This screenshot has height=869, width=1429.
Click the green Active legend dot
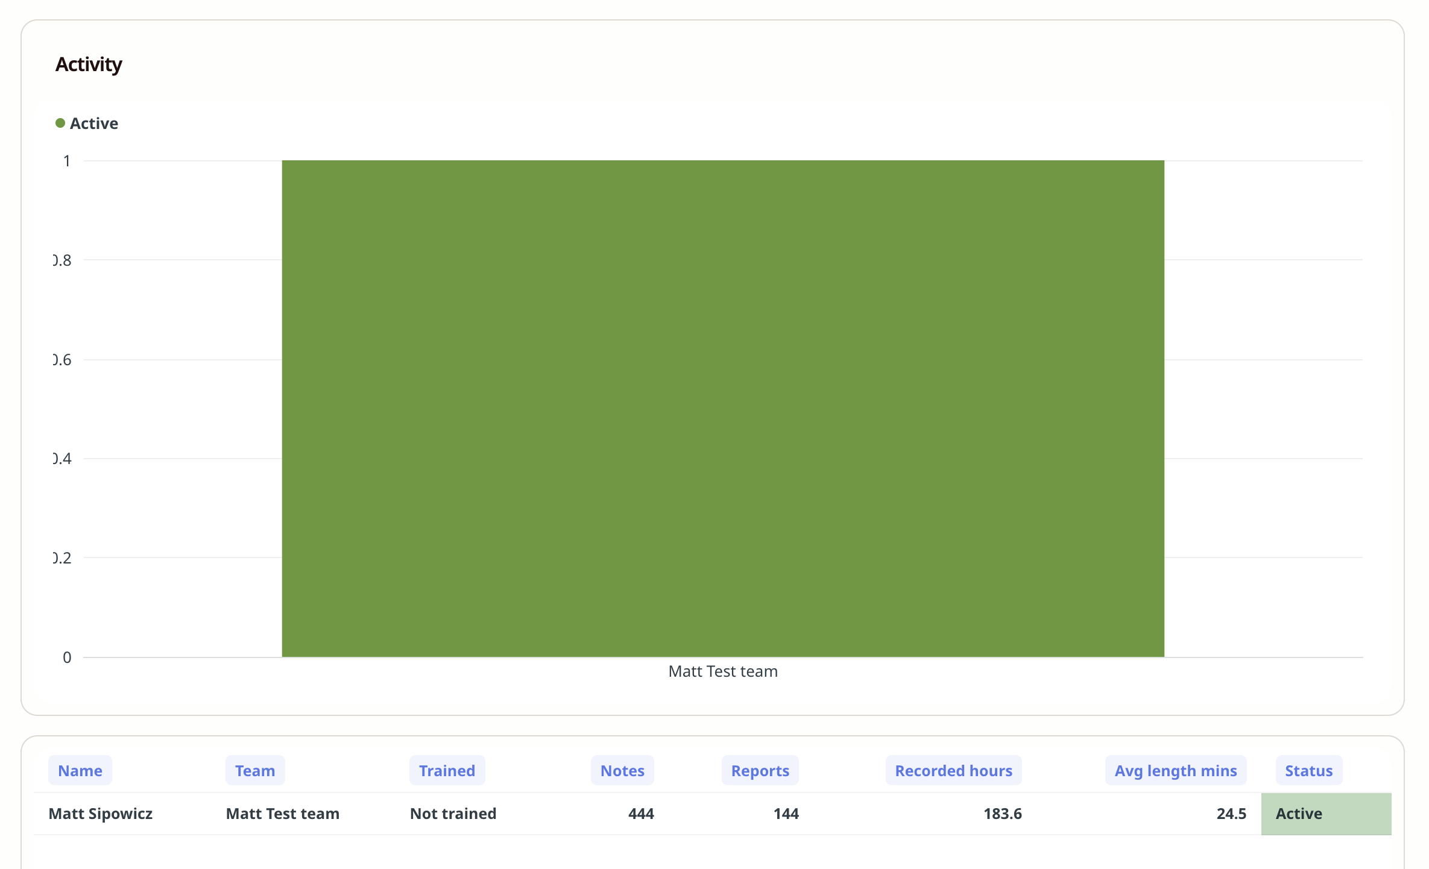click(x=60, y=123)
